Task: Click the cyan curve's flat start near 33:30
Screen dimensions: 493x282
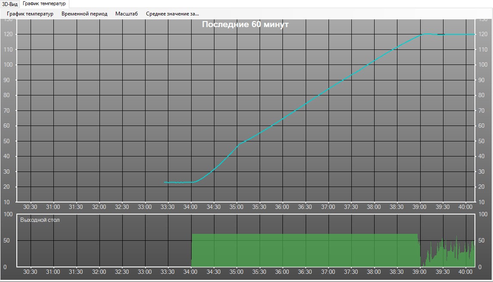Action: 174,182
